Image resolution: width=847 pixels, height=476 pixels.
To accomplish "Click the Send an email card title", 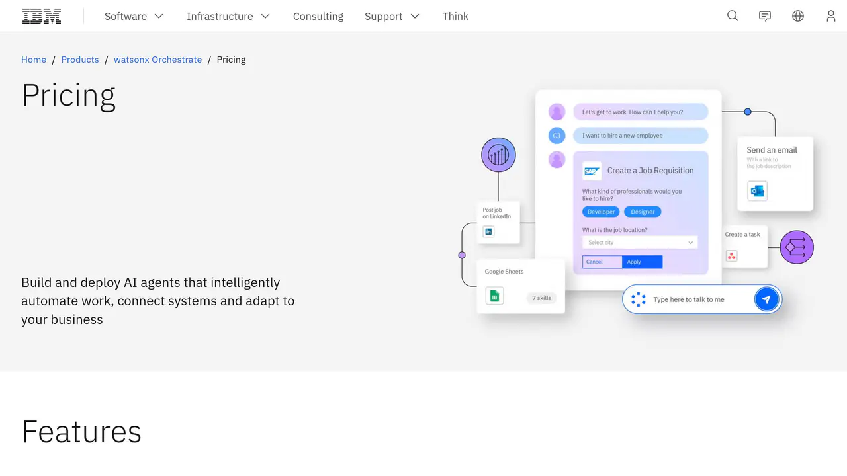I will pos(772,150).
